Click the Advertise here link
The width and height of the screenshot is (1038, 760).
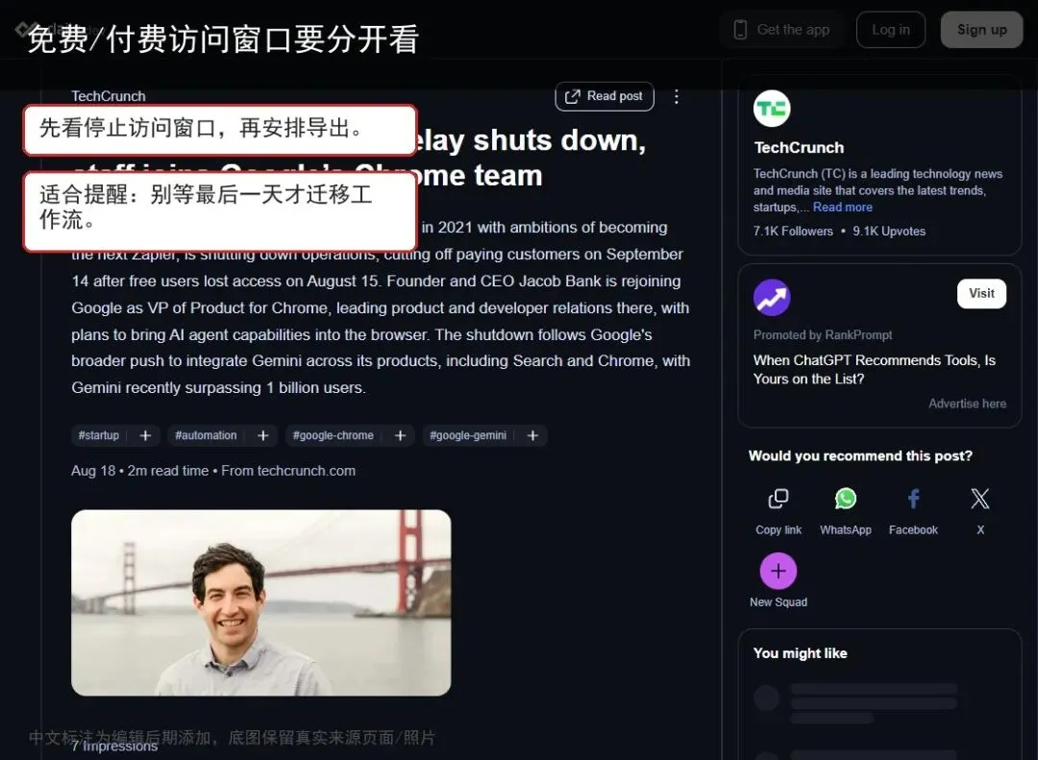point(967,404)
